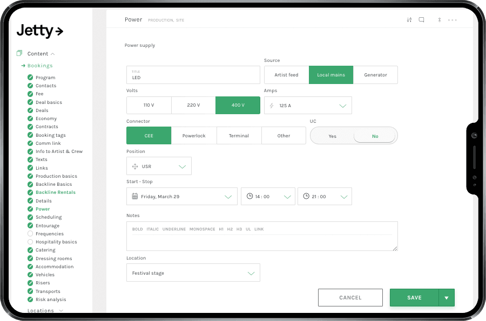Set UC to Yes

pos(333,136)
